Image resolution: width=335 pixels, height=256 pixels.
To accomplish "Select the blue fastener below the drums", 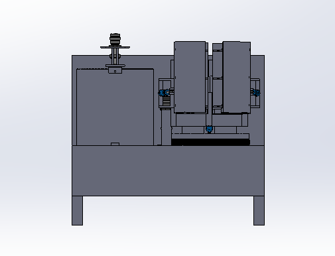I will (209, 129).
